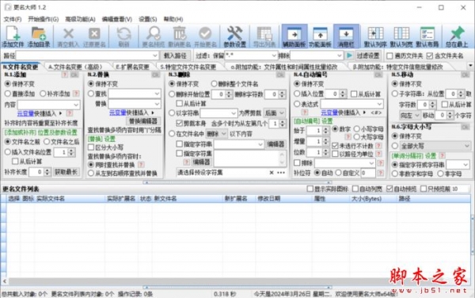Click the three-dots icon beside 请选择预设字符集

(281, 173)
